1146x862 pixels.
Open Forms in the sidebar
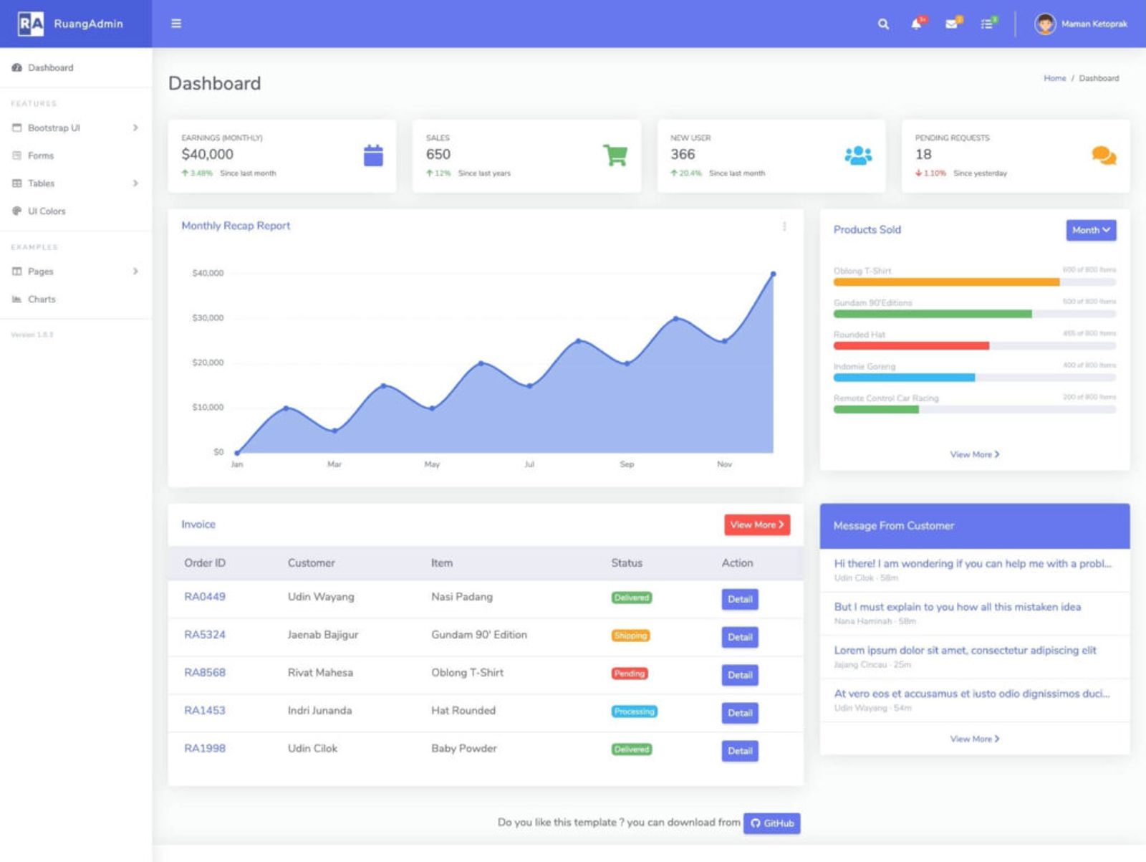[76, 155]
